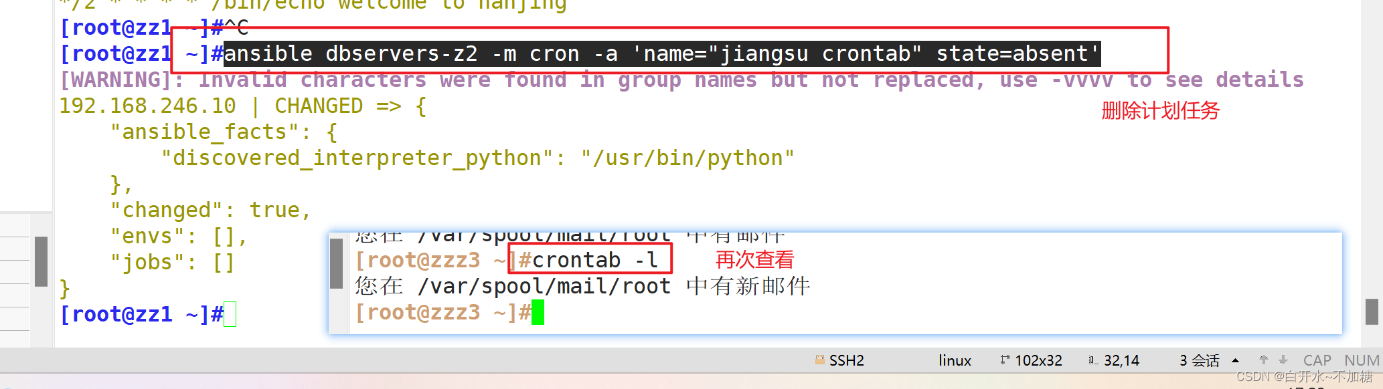Click the SSH2 lock icon in status bar
Image resolution: width=1383 pixels, height=389 pixels.
click(x=820, y=360)
